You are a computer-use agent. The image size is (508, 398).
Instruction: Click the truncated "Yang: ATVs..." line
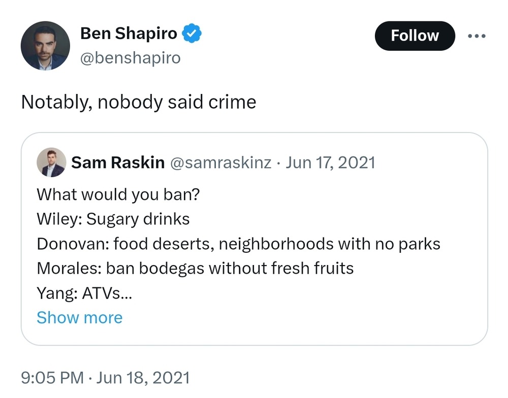[84, 293]
